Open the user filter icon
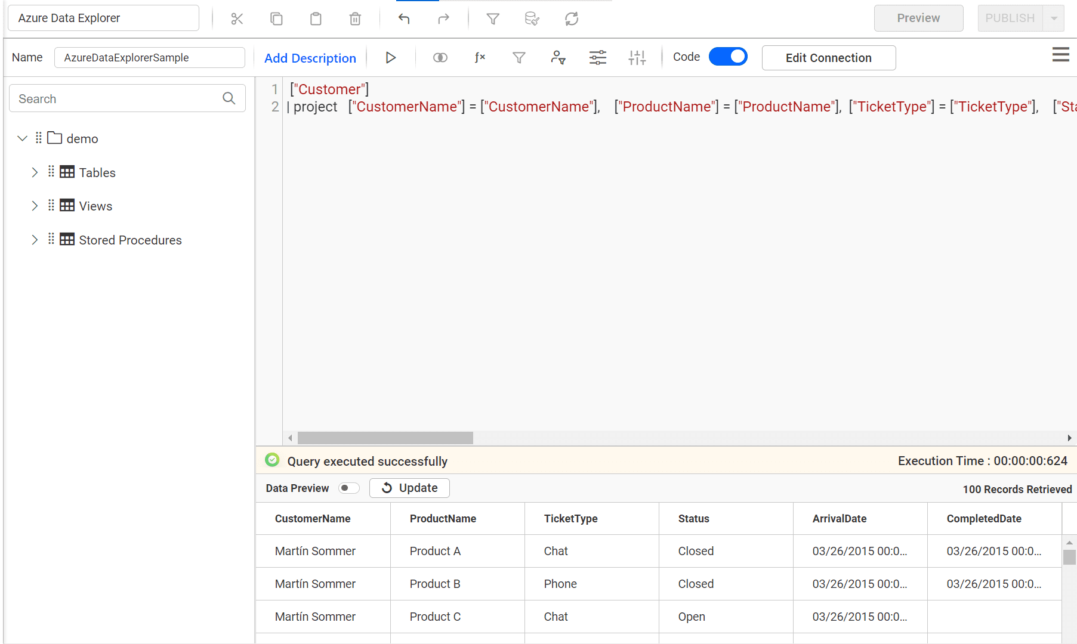This screenshot has height=644, width=1077. [558, 58]
